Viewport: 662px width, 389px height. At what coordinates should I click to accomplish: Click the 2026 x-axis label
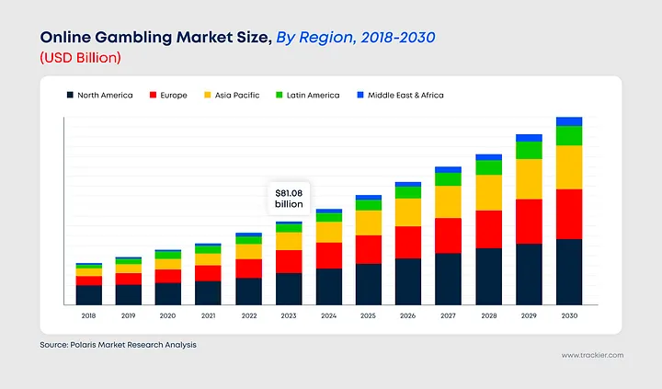tap(408, 315)
